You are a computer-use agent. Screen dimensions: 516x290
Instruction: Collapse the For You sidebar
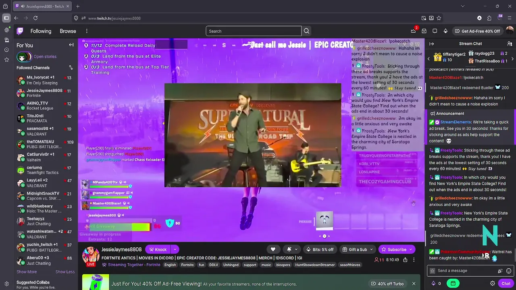click(x=71, y=45)
